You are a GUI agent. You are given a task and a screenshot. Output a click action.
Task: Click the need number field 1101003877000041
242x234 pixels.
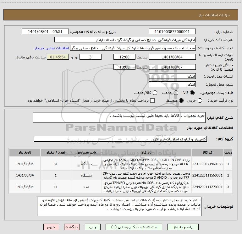172,32
